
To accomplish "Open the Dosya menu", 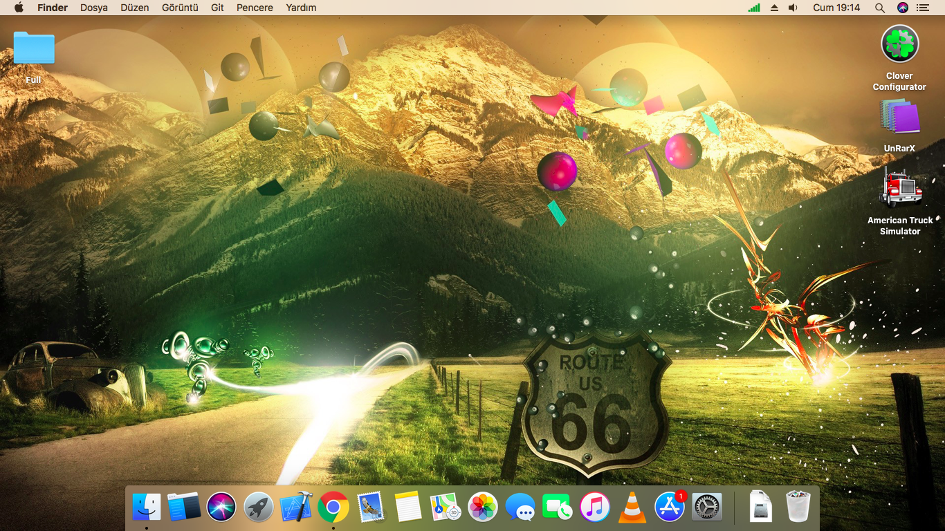I will (94, 8).
